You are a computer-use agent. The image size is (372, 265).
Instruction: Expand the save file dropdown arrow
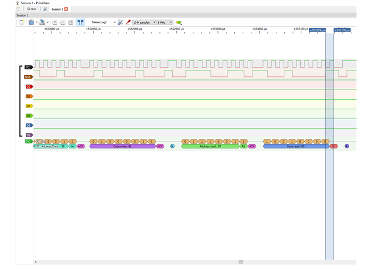tap(48, 23)
